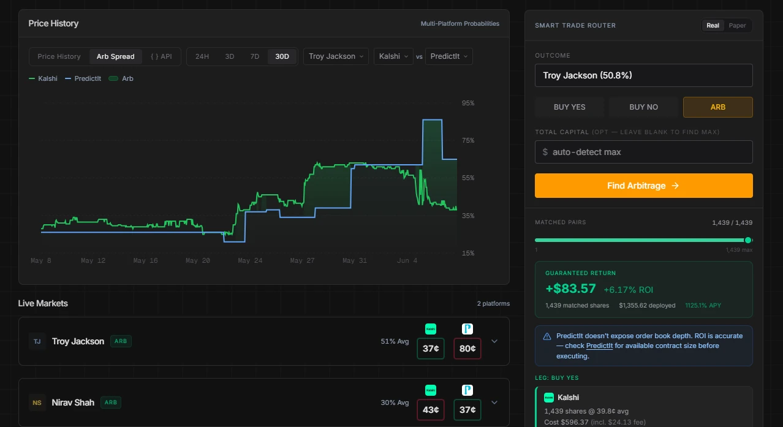783x427 pixels.
Task: Select BUY YES option
Action: pos(570,107)
